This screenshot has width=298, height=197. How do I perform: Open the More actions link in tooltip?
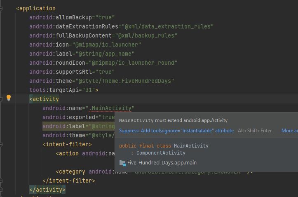tap(290, 131)
